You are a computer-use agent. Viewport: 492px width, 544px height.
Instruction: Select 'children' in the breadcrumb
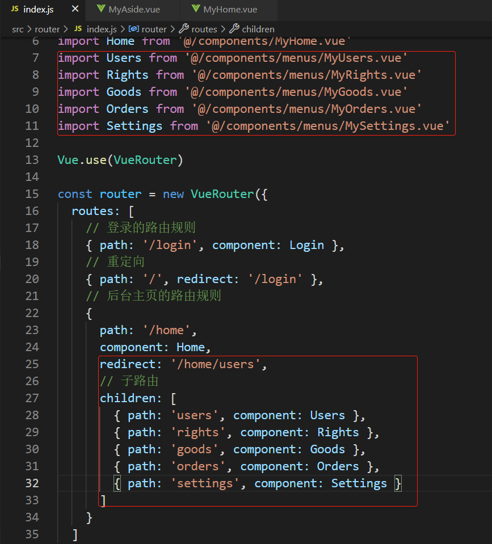click(x=258, y=29)
